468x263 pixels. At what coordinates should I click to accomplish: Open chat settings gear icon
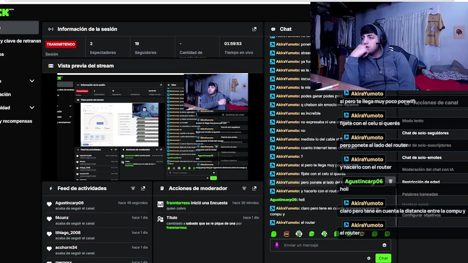369,258
